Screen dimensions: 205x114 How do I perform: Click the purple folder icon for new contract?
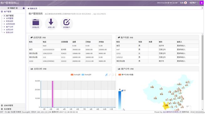(x=36, y=22)
